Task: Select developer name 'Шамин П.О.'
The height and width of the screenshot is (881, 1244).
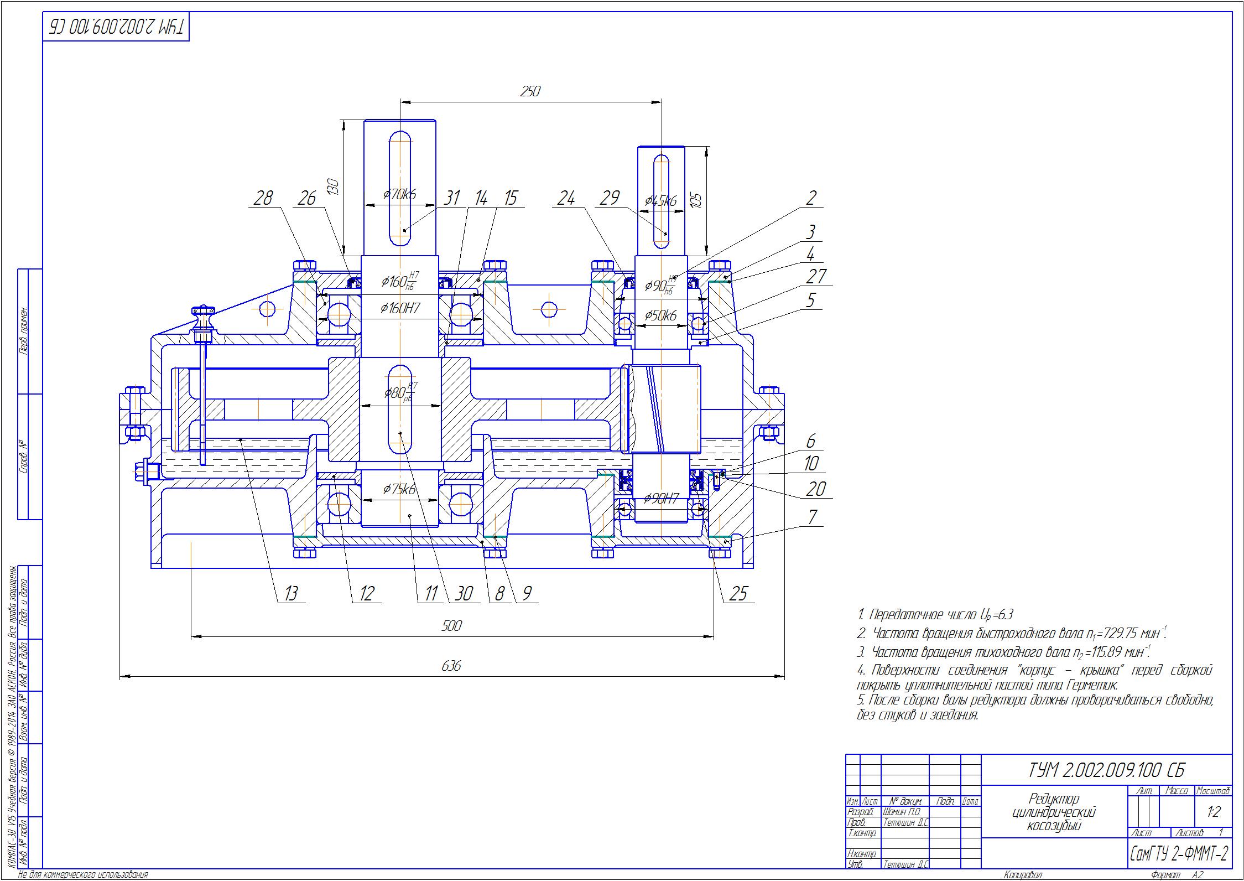Action: (x=902, y=812)
